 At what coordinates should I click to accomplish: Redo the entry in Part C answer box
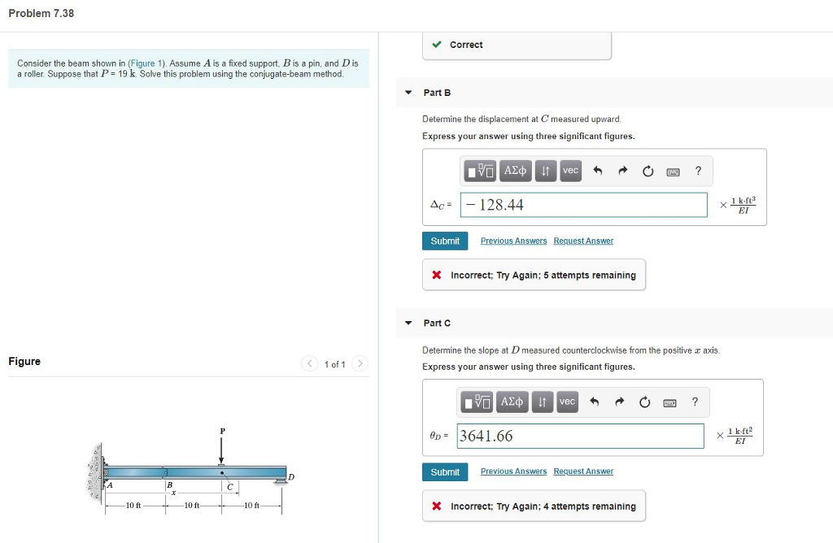pos(621,402)
